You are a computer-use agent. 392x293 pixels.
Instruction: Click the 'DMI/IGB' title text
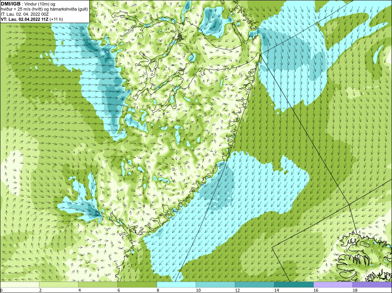pyautogui.click(x=11, y=4)
